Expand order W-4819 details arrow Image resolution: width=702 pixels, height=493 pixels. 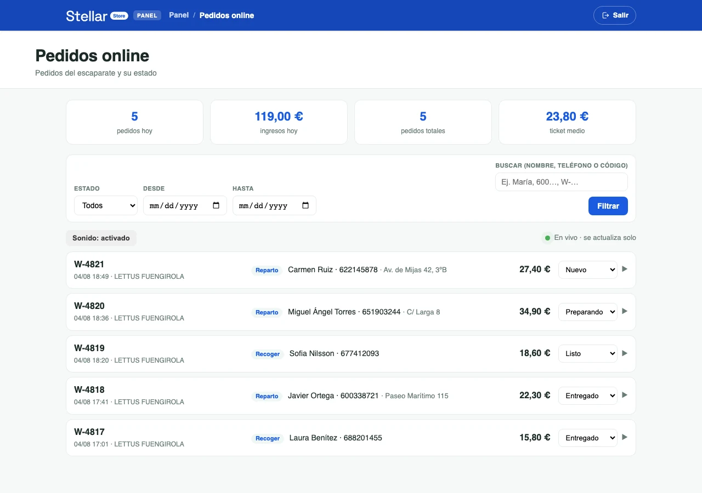pos(624,353)
